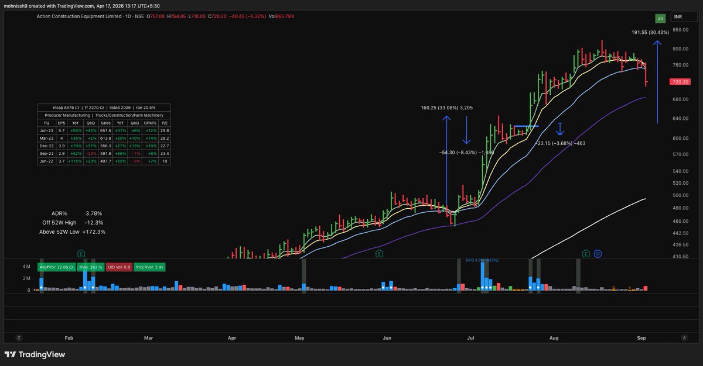Click the Sep label on time axis
Image resolution: width=703 pixels, height=366 pixels.
pyautogui.click(x=641, y=338)
